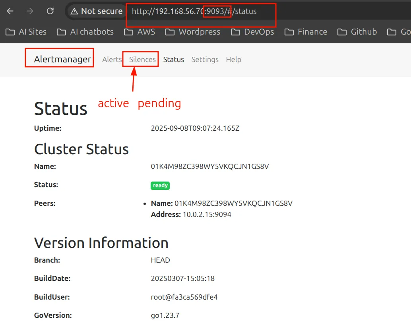Click the Peers: label

[45, 203]
